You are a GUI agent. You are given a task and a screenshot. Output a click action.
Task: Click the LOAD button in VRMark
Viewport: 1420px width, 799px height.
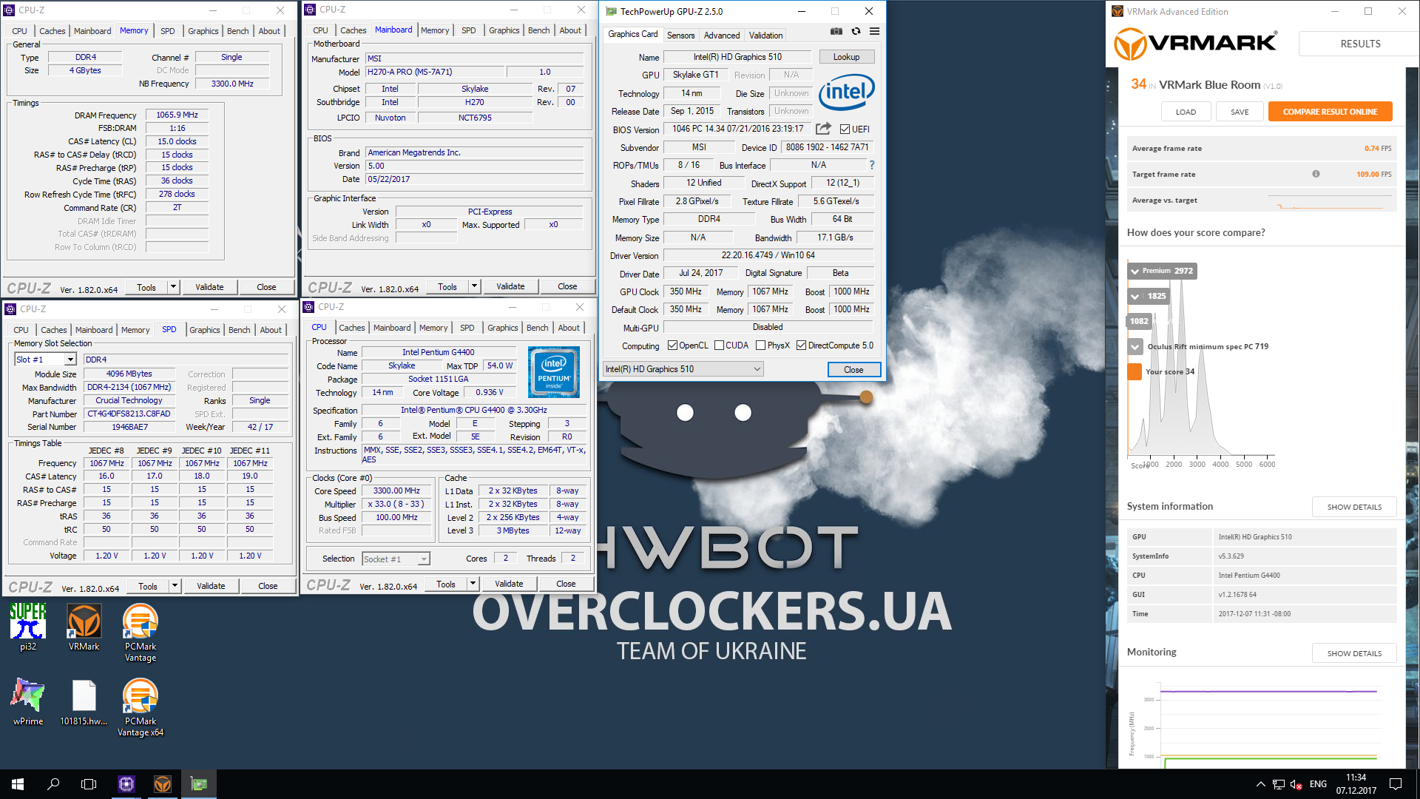1186,112
